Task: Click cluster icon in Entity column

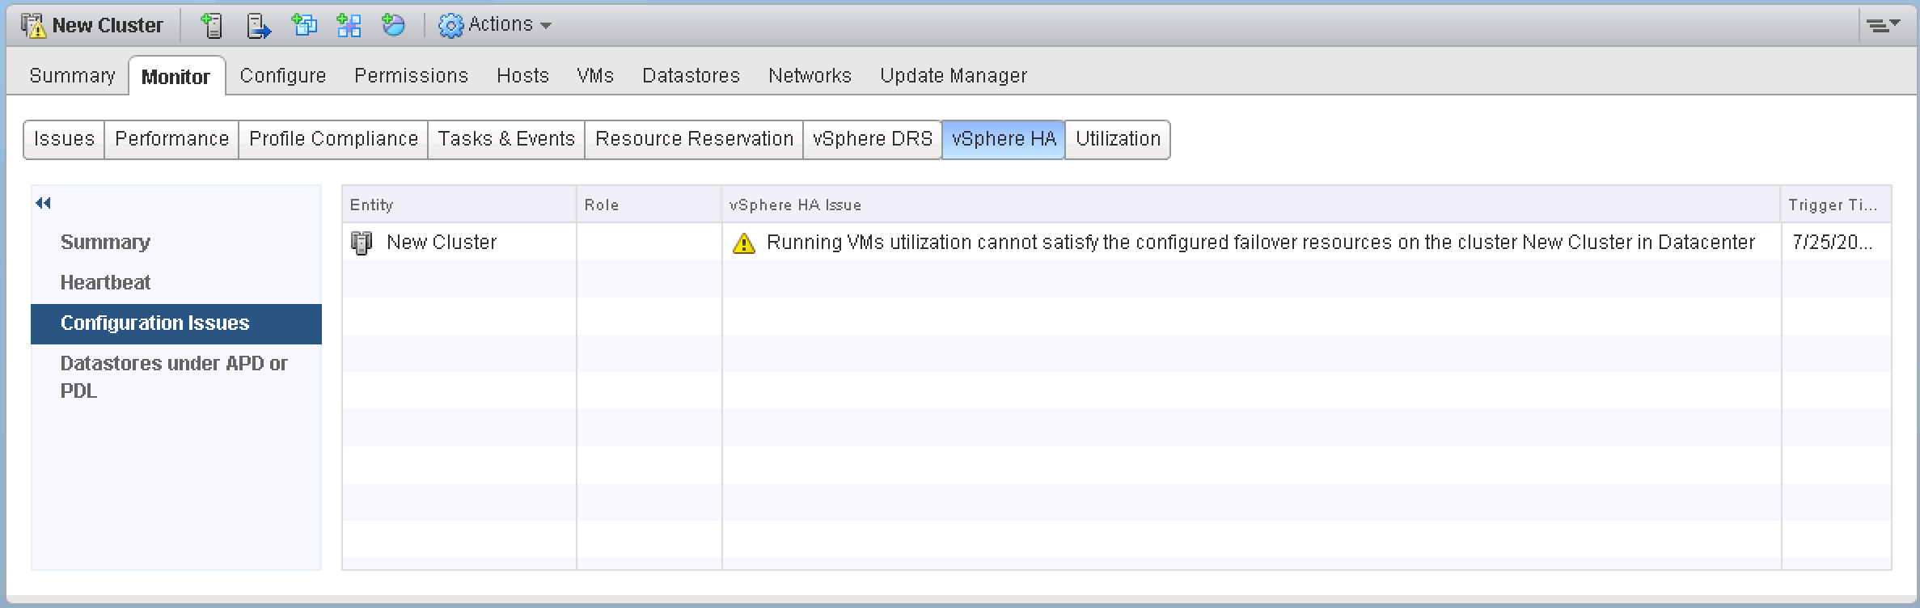Action: (362, 243)
